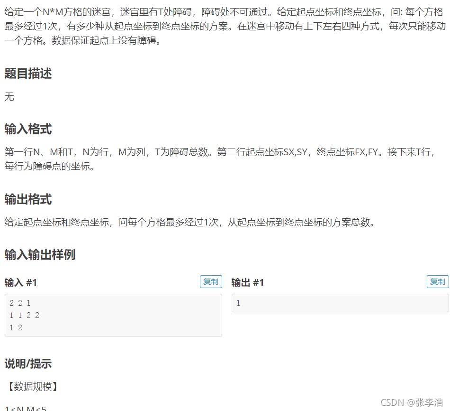Click inside the sample input code box

[x=114, y=315]
